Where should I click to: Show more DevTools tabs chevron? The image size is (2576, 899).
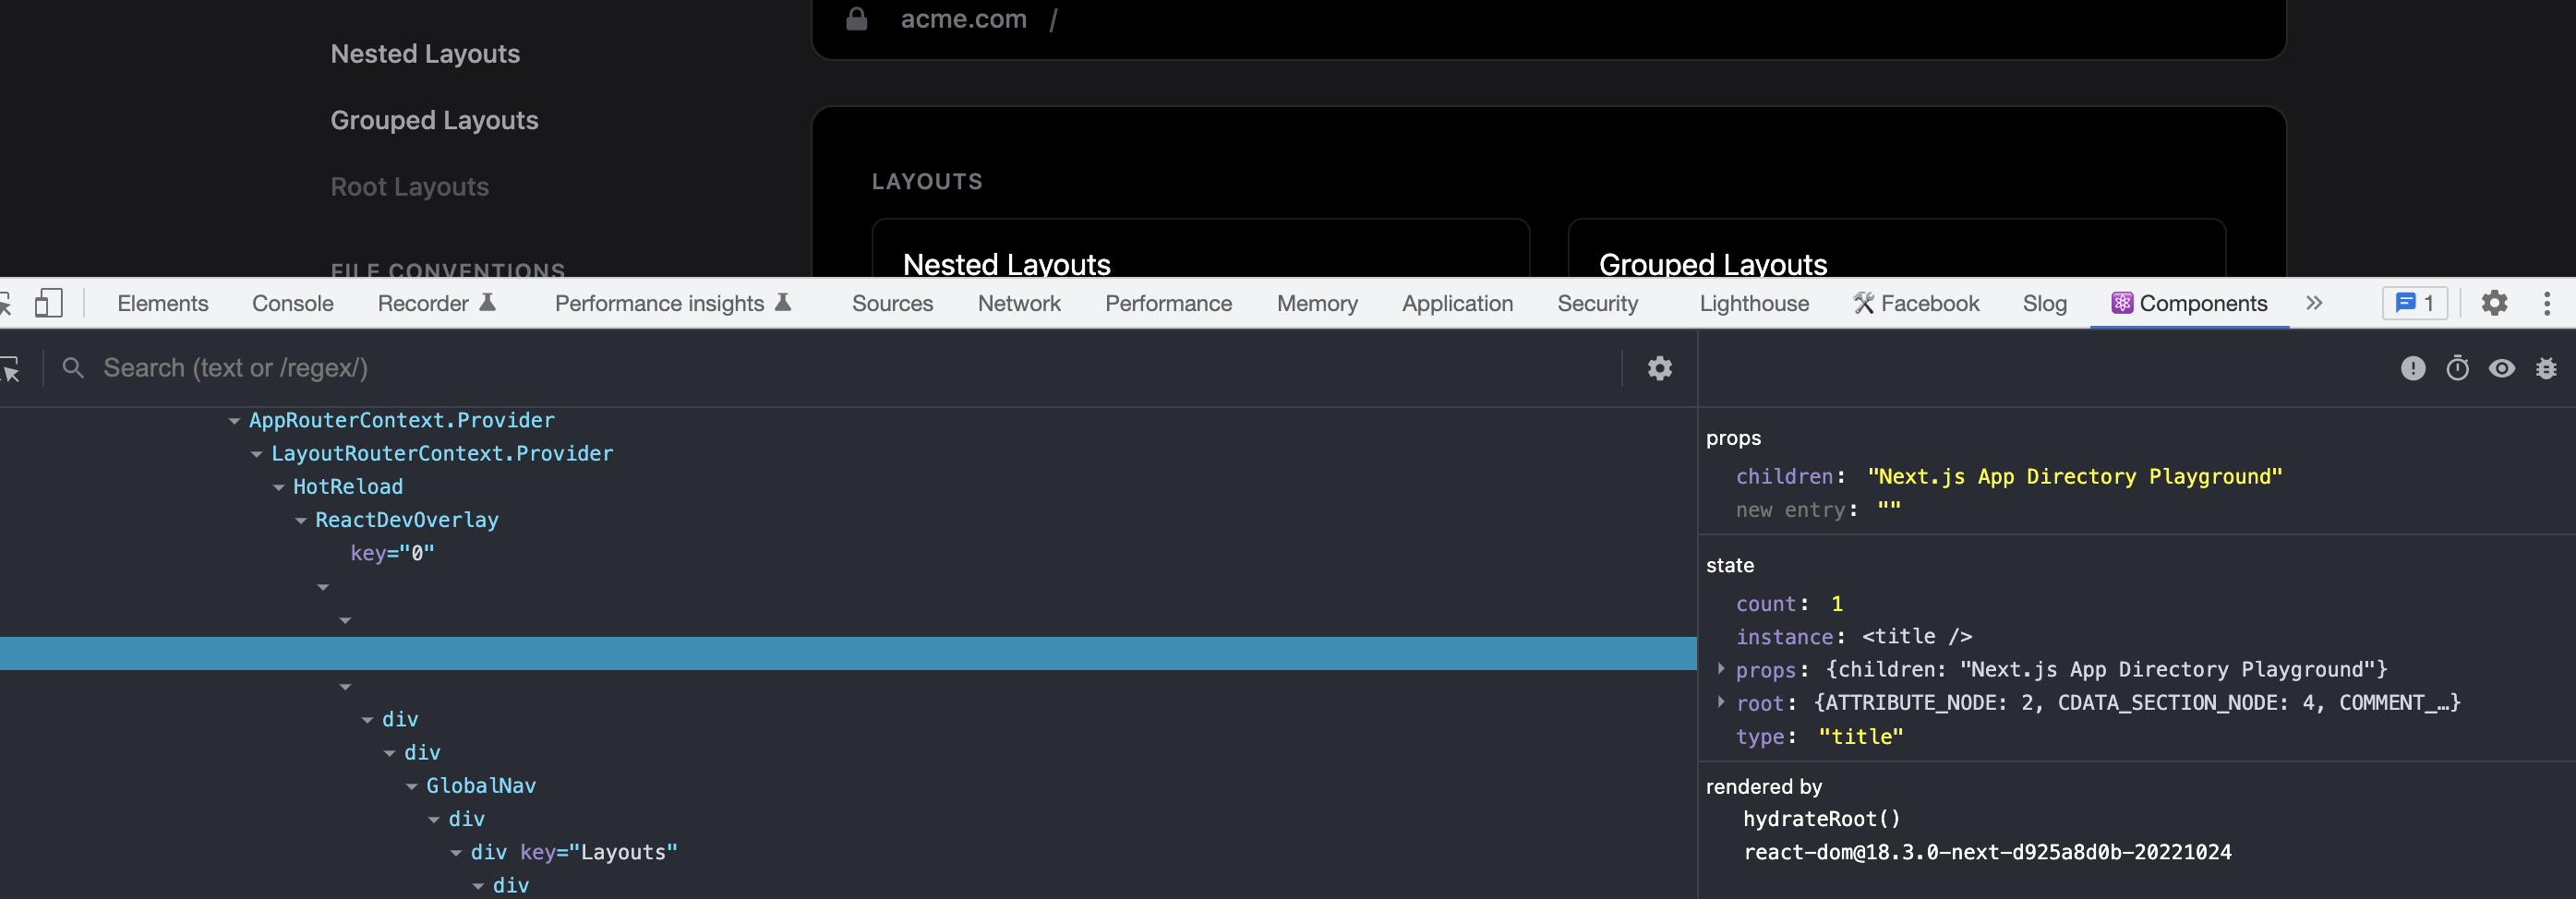2314,303
